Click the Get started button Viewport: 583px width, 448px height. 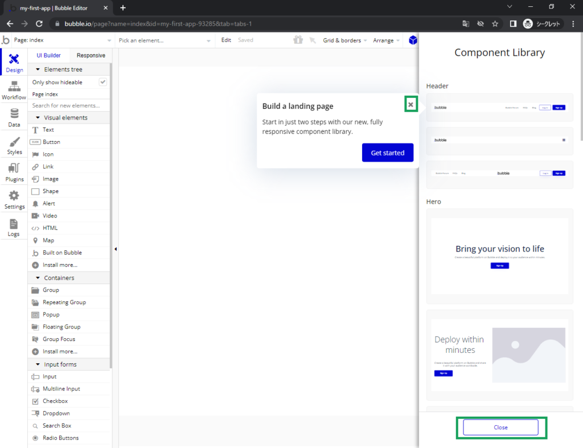387,153
